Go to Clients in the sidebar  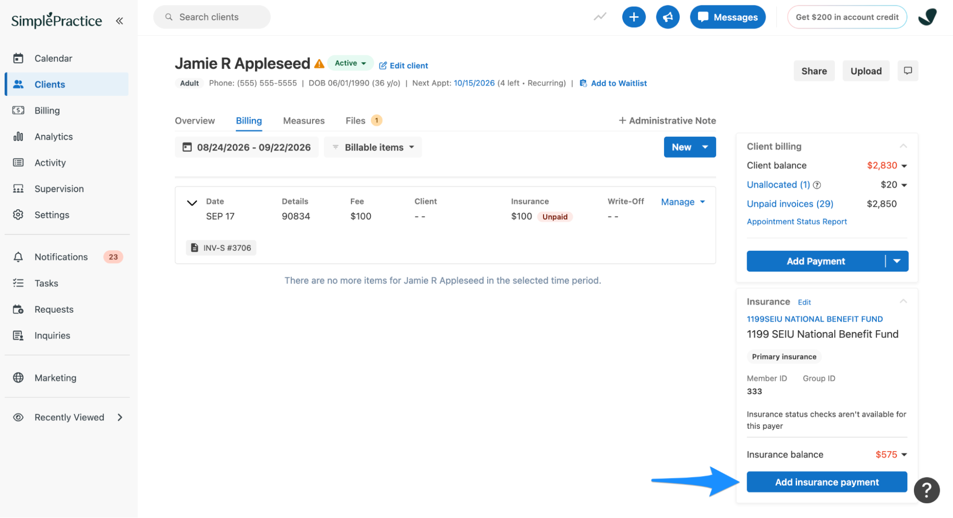click(x=67, y=84)
